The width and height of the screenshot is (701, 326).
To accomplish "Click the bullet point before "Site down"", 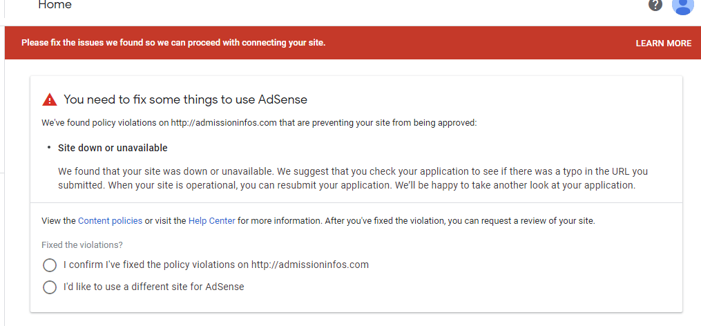I will point(49,148).
